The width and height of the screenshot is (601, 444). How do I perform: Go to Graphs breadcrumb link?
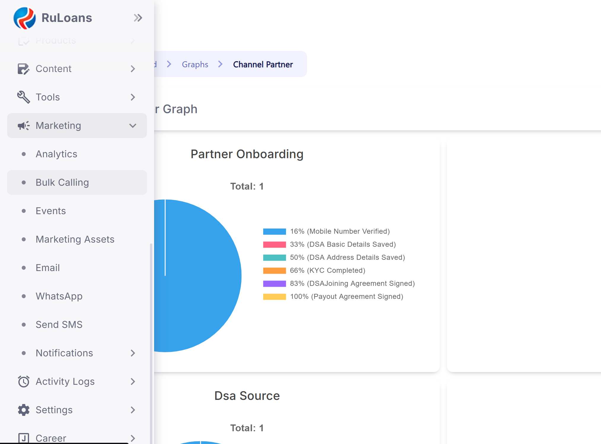click(x=195, y=64)
